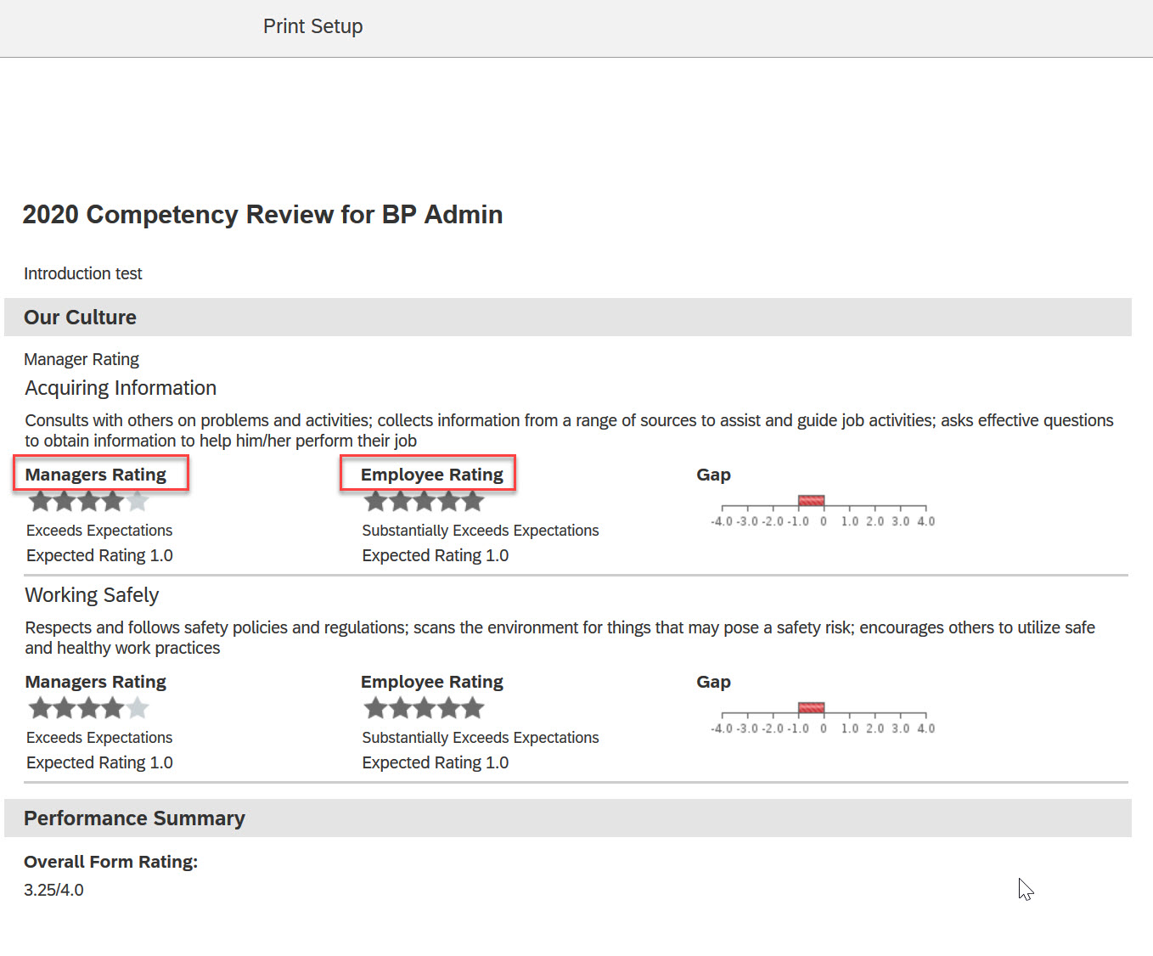Click the Introduction test text
1153x956 pixels.
point(83,273)
